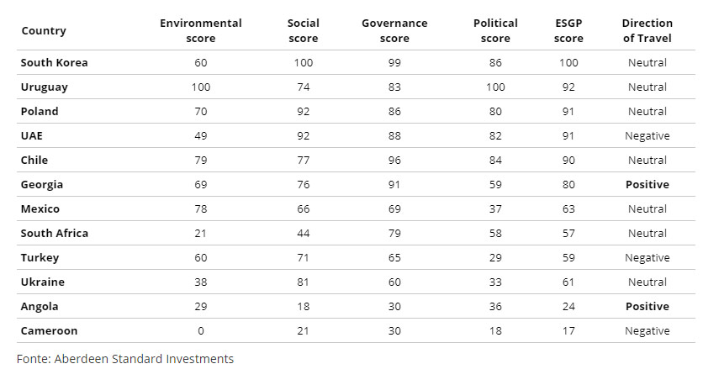Click Georgia's bold Positive direction value

coord(647,185)
